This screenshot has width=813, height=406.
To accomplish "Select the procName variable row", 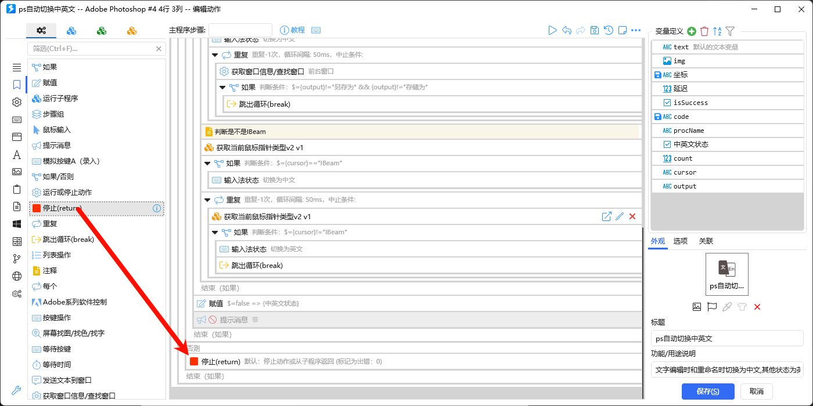I will [x=727, y=130].
